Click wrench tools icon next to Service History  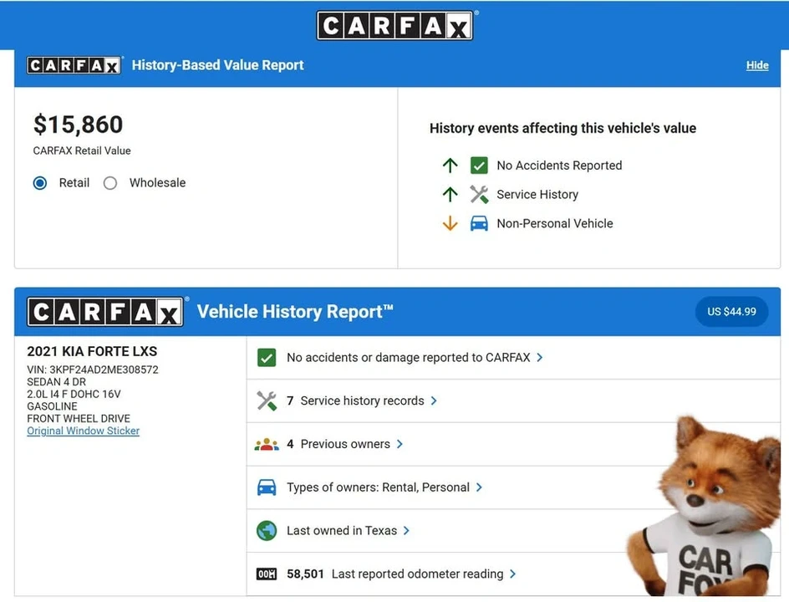point(479,194)
